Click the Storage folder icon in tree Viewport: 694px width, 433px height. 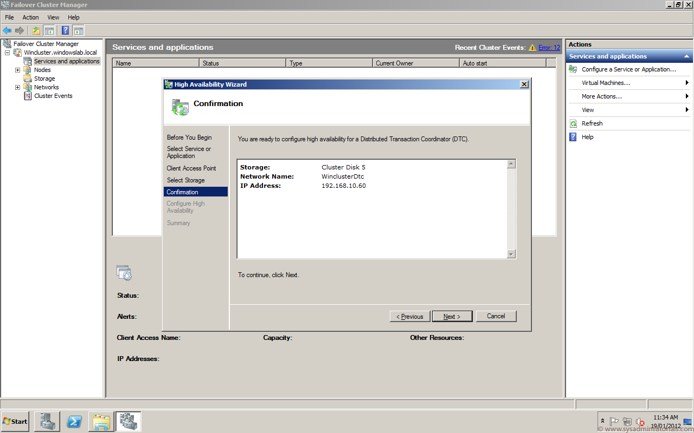point(28,78)
